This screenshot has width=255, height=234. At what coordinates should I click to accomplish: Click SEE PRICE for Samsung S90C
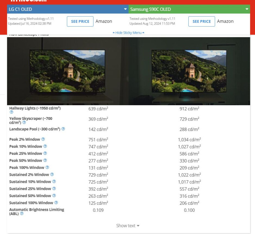pyautogui.click(x=202, y=21)
